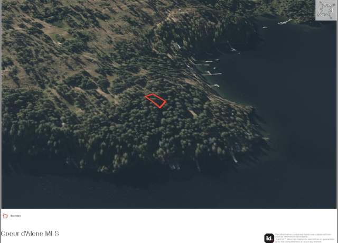Click the cluster of docks above long dock

(204, 62)
